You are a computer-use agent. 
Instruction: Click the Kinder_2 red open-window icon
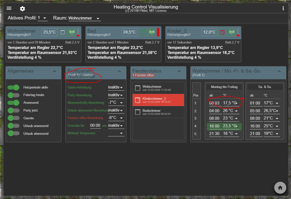pyautogui.click(x=223, y=32)
